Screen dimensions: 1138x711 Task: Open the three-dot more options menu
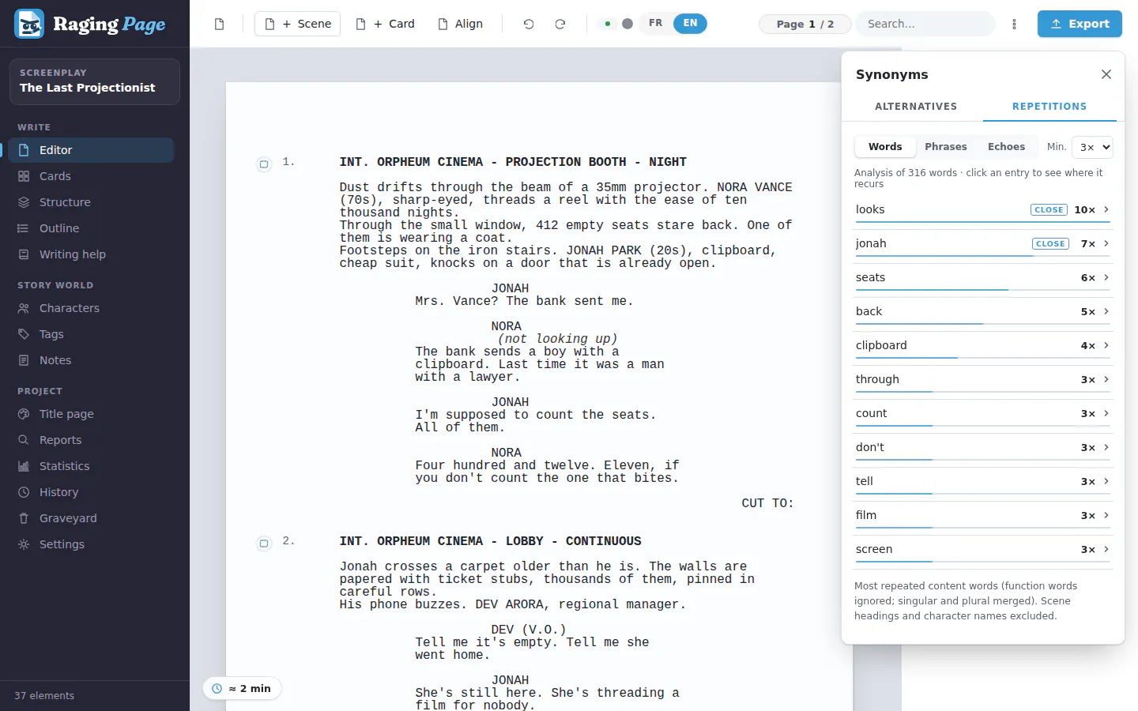(1015, 24)
